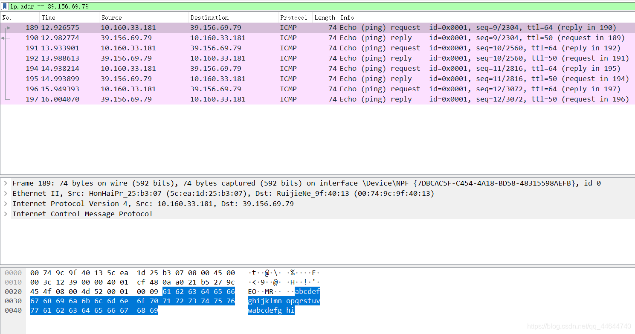Select packet 197 at time 16.004070
This screenshot has width=635, height=334.
coord(317,99)
